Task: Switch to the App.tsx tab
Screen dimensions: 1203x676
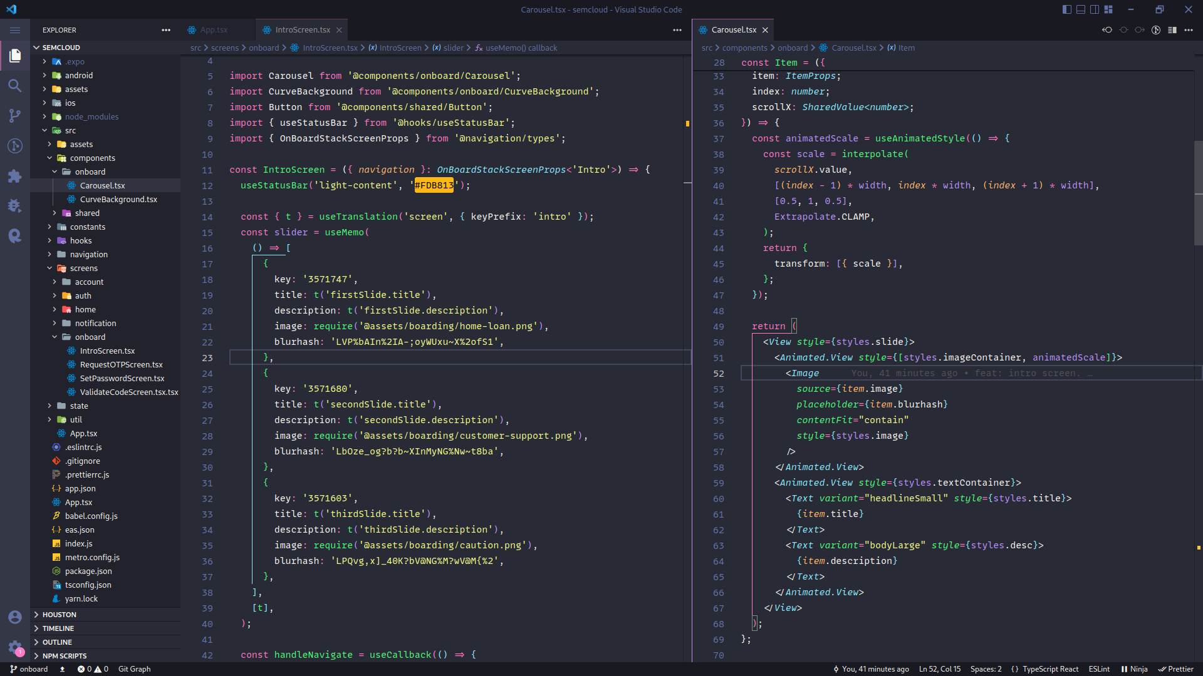Action: (x=213, y=29)
